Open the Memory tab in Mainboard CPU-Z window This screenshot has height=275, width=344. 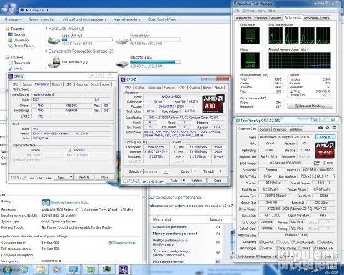coord(56,84)
